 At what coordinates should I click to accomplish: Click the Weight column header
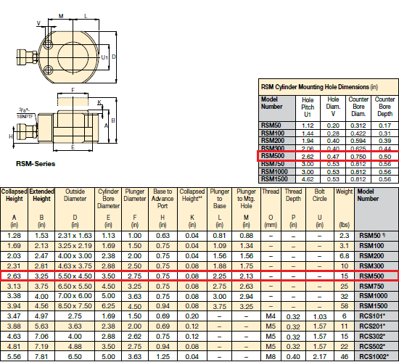tap(344, 209)
